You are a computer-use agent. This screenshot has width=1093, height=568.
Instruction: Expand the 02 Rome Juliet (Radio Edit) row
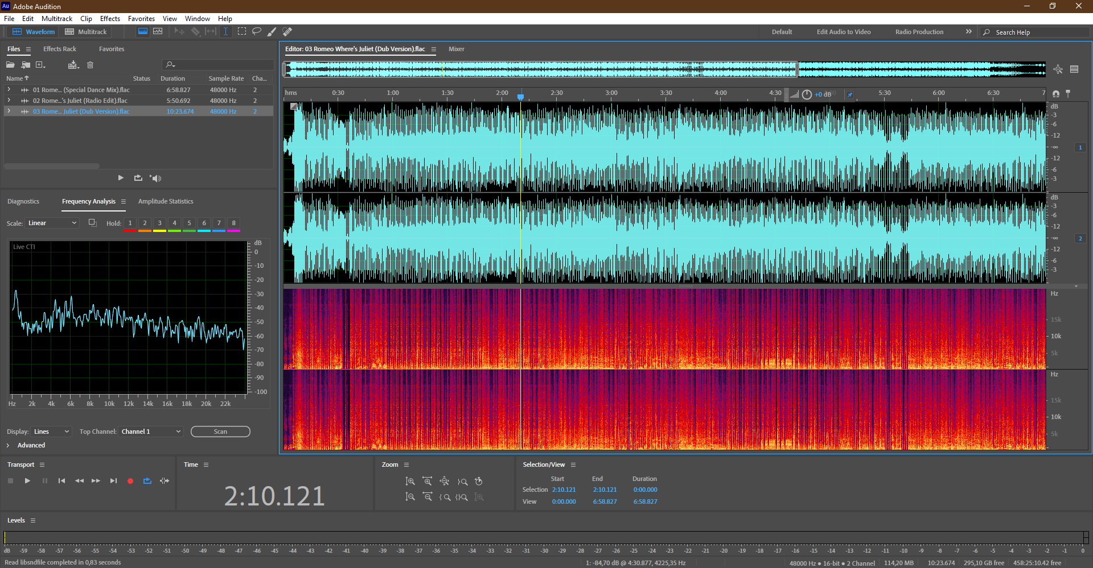click(9, 101)
